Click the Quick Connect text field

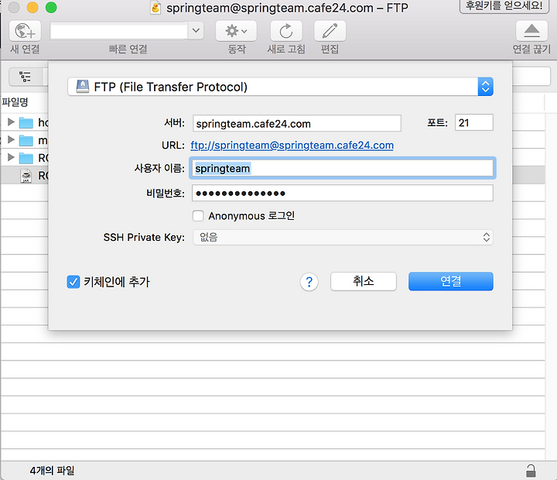click(x=118, y=31)
